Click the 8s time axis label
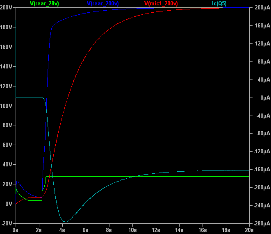The image size is (271, 234). tap(109, 230)
